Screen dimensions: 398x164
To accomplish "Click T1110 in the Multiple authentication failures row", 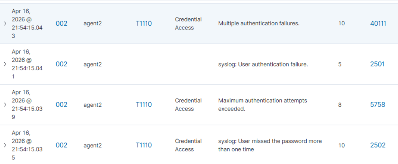I will click(144, 24).
